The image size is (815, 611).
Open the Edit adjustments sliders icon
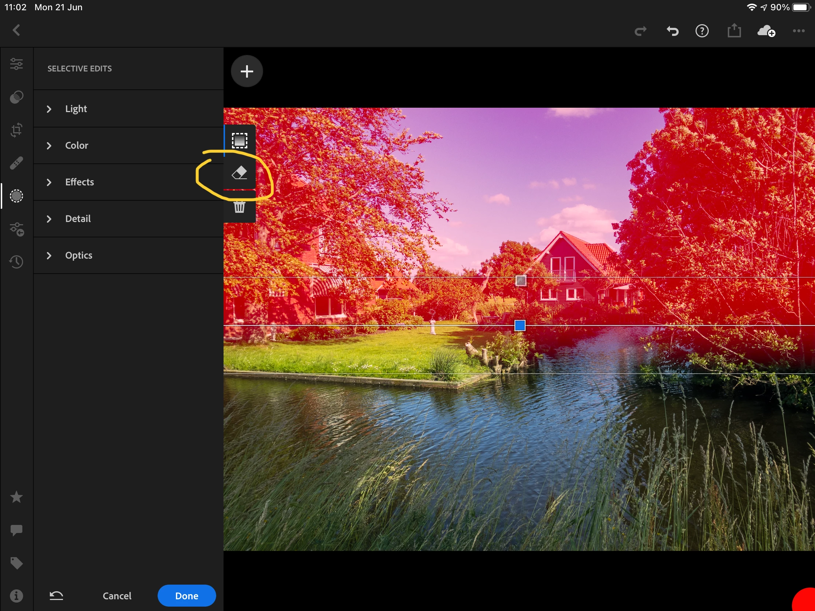16,64
